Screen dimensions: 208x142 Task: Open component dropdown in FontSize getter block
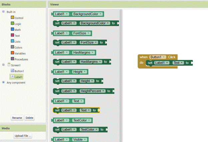click(67, 33)
